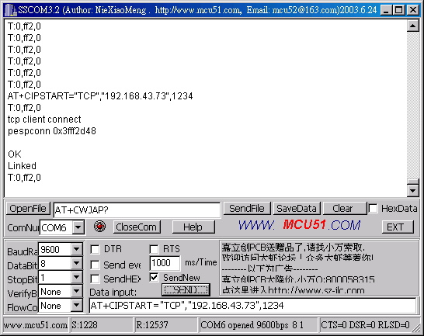Click the CTS=0 DSR=0 RLSD=0 status
Screen dimensions: 424x336
pyautogui.click(x=365, y=325)
